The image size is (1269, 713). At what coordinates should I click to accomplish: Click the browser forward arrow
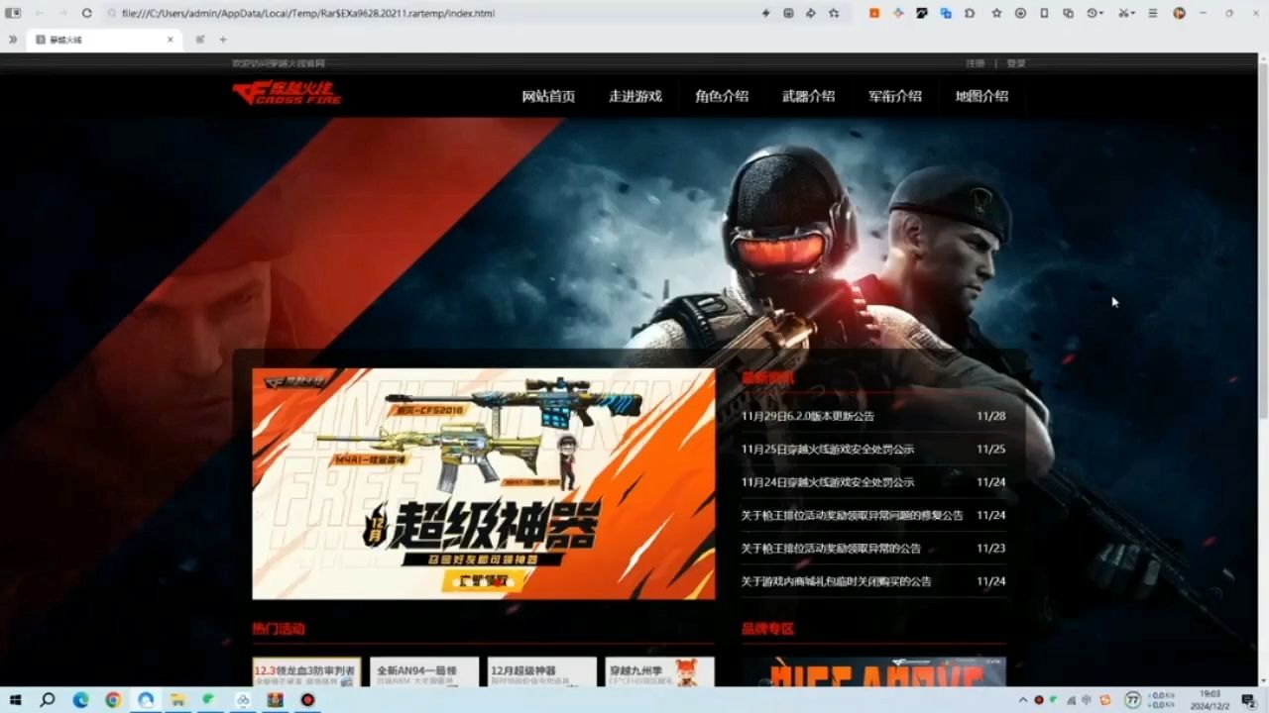[x=62, y=13]
